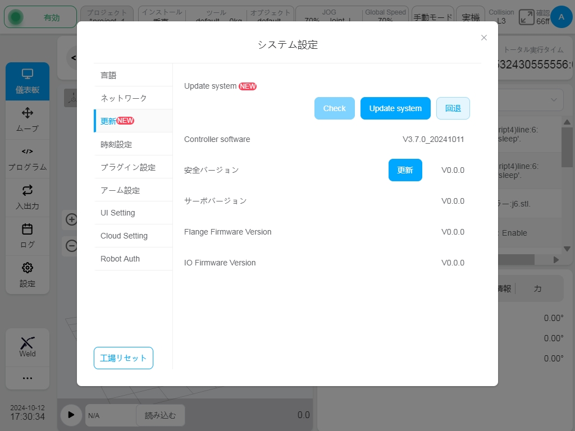The image size is (575, 431).
Task: Open the 設定 settings gear
Action: coord(28,275)
